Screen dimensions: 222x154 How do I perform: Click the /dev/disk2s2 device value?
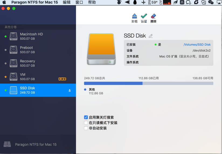pos(202,50)
